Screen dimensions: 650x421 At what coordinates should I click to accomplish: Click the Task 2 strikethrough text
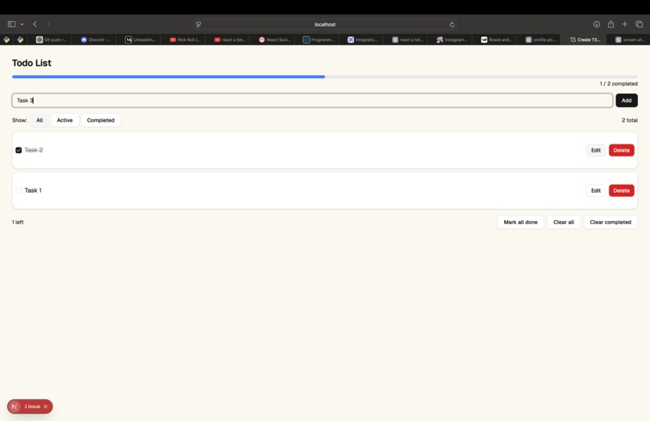(x=34, y=150)
